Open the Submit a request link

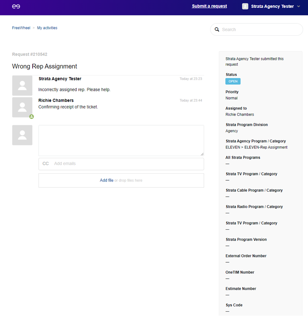tap(210, 6)
